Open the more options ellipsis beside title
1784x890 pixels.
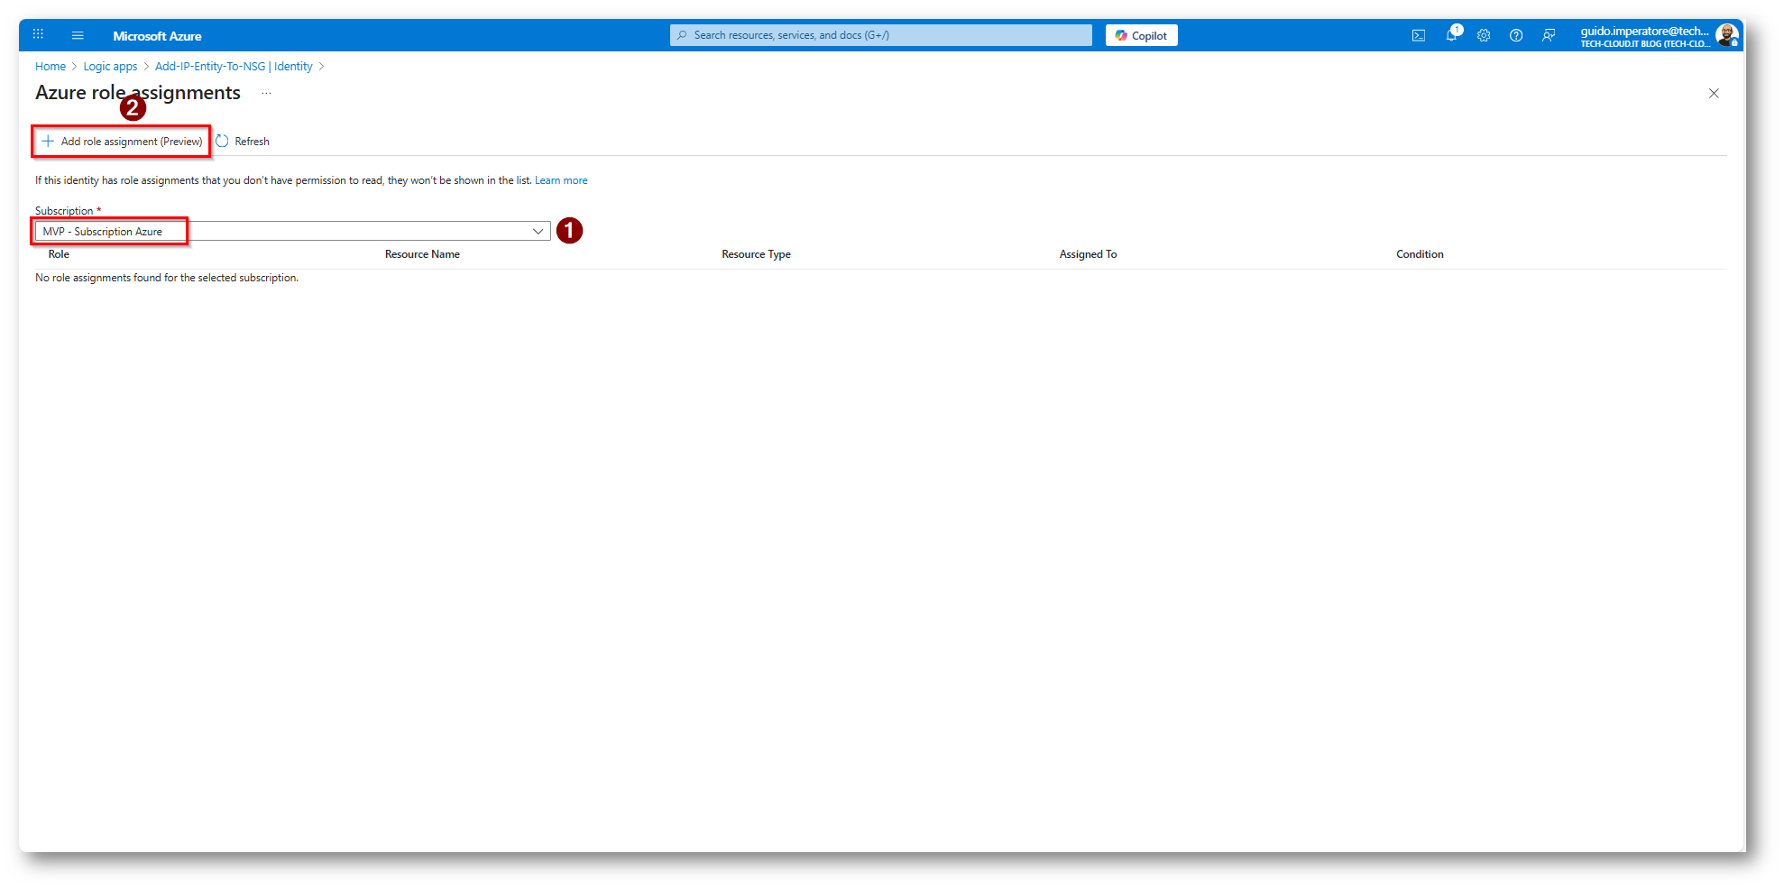click(266, 93)
